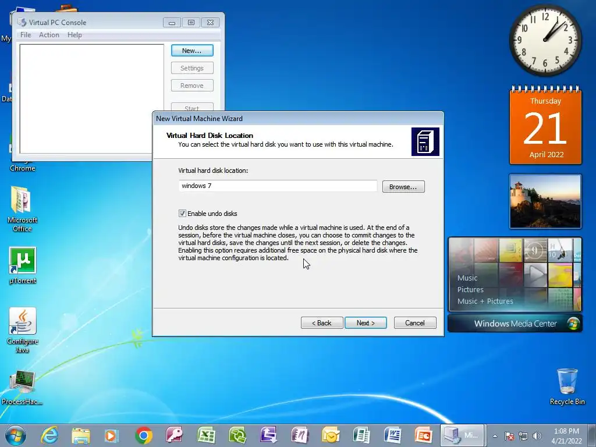Image resolution: width=596 pixels, height=447 pixels.
Task: Open the network tray icon
Action: tap(523, 436)
